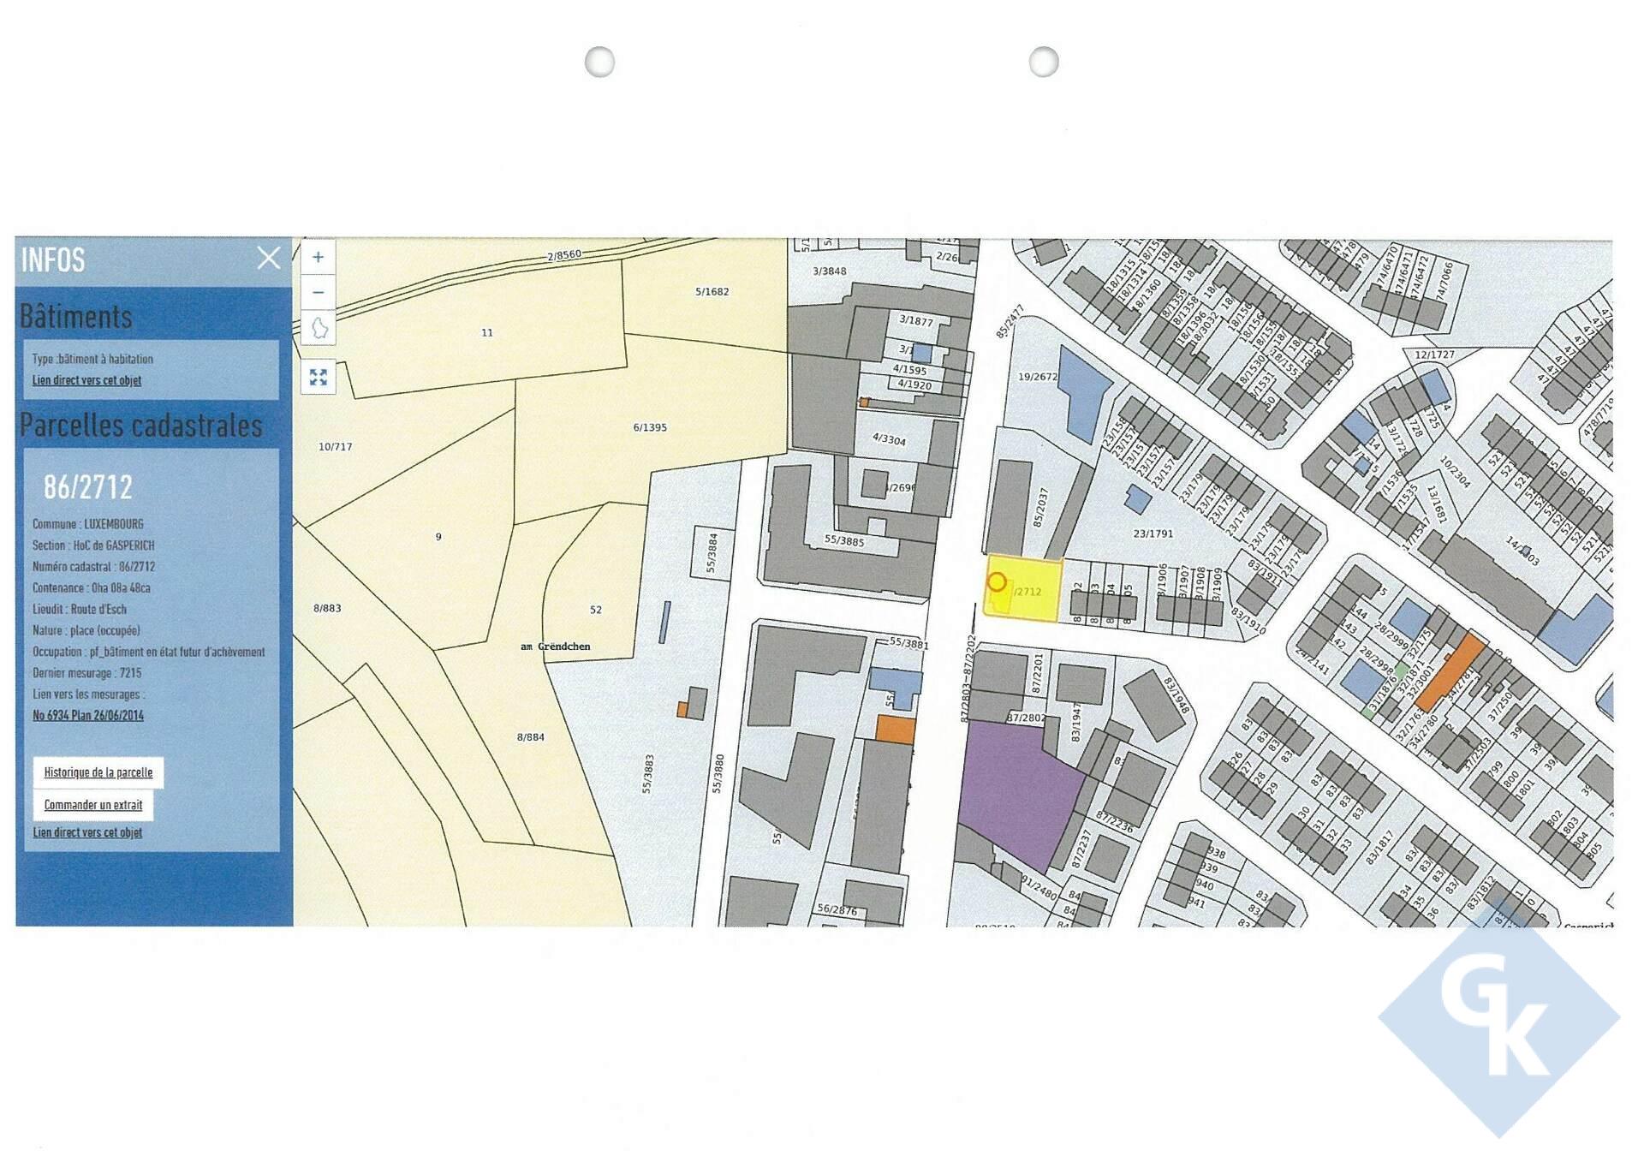
Task: Zoom out of the map
Action: (x=318, y=292)
